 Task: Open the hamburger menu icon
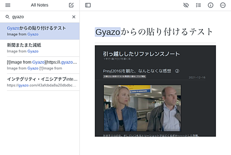pyautogui.click(x=8, y=5)
